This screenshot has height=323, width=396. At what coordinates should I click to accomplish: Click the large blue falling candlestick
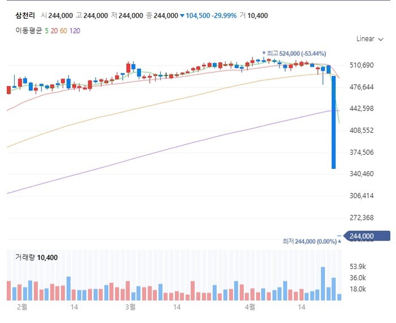[334, 122]
